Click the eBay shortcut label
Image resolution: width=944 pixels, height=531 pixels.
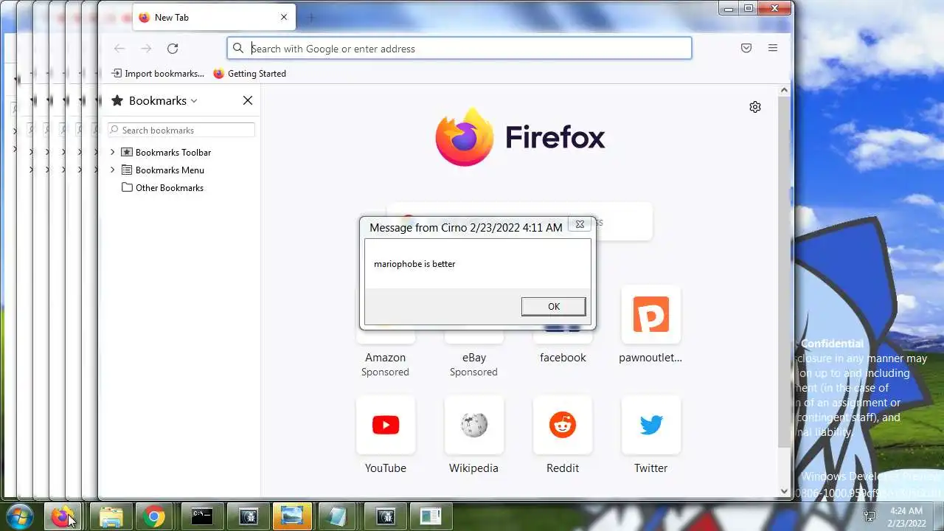[x=474, y=358]
